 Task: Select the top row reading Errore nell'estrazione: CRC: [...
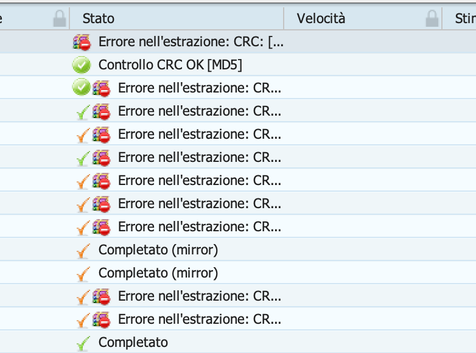click(238, 42)
